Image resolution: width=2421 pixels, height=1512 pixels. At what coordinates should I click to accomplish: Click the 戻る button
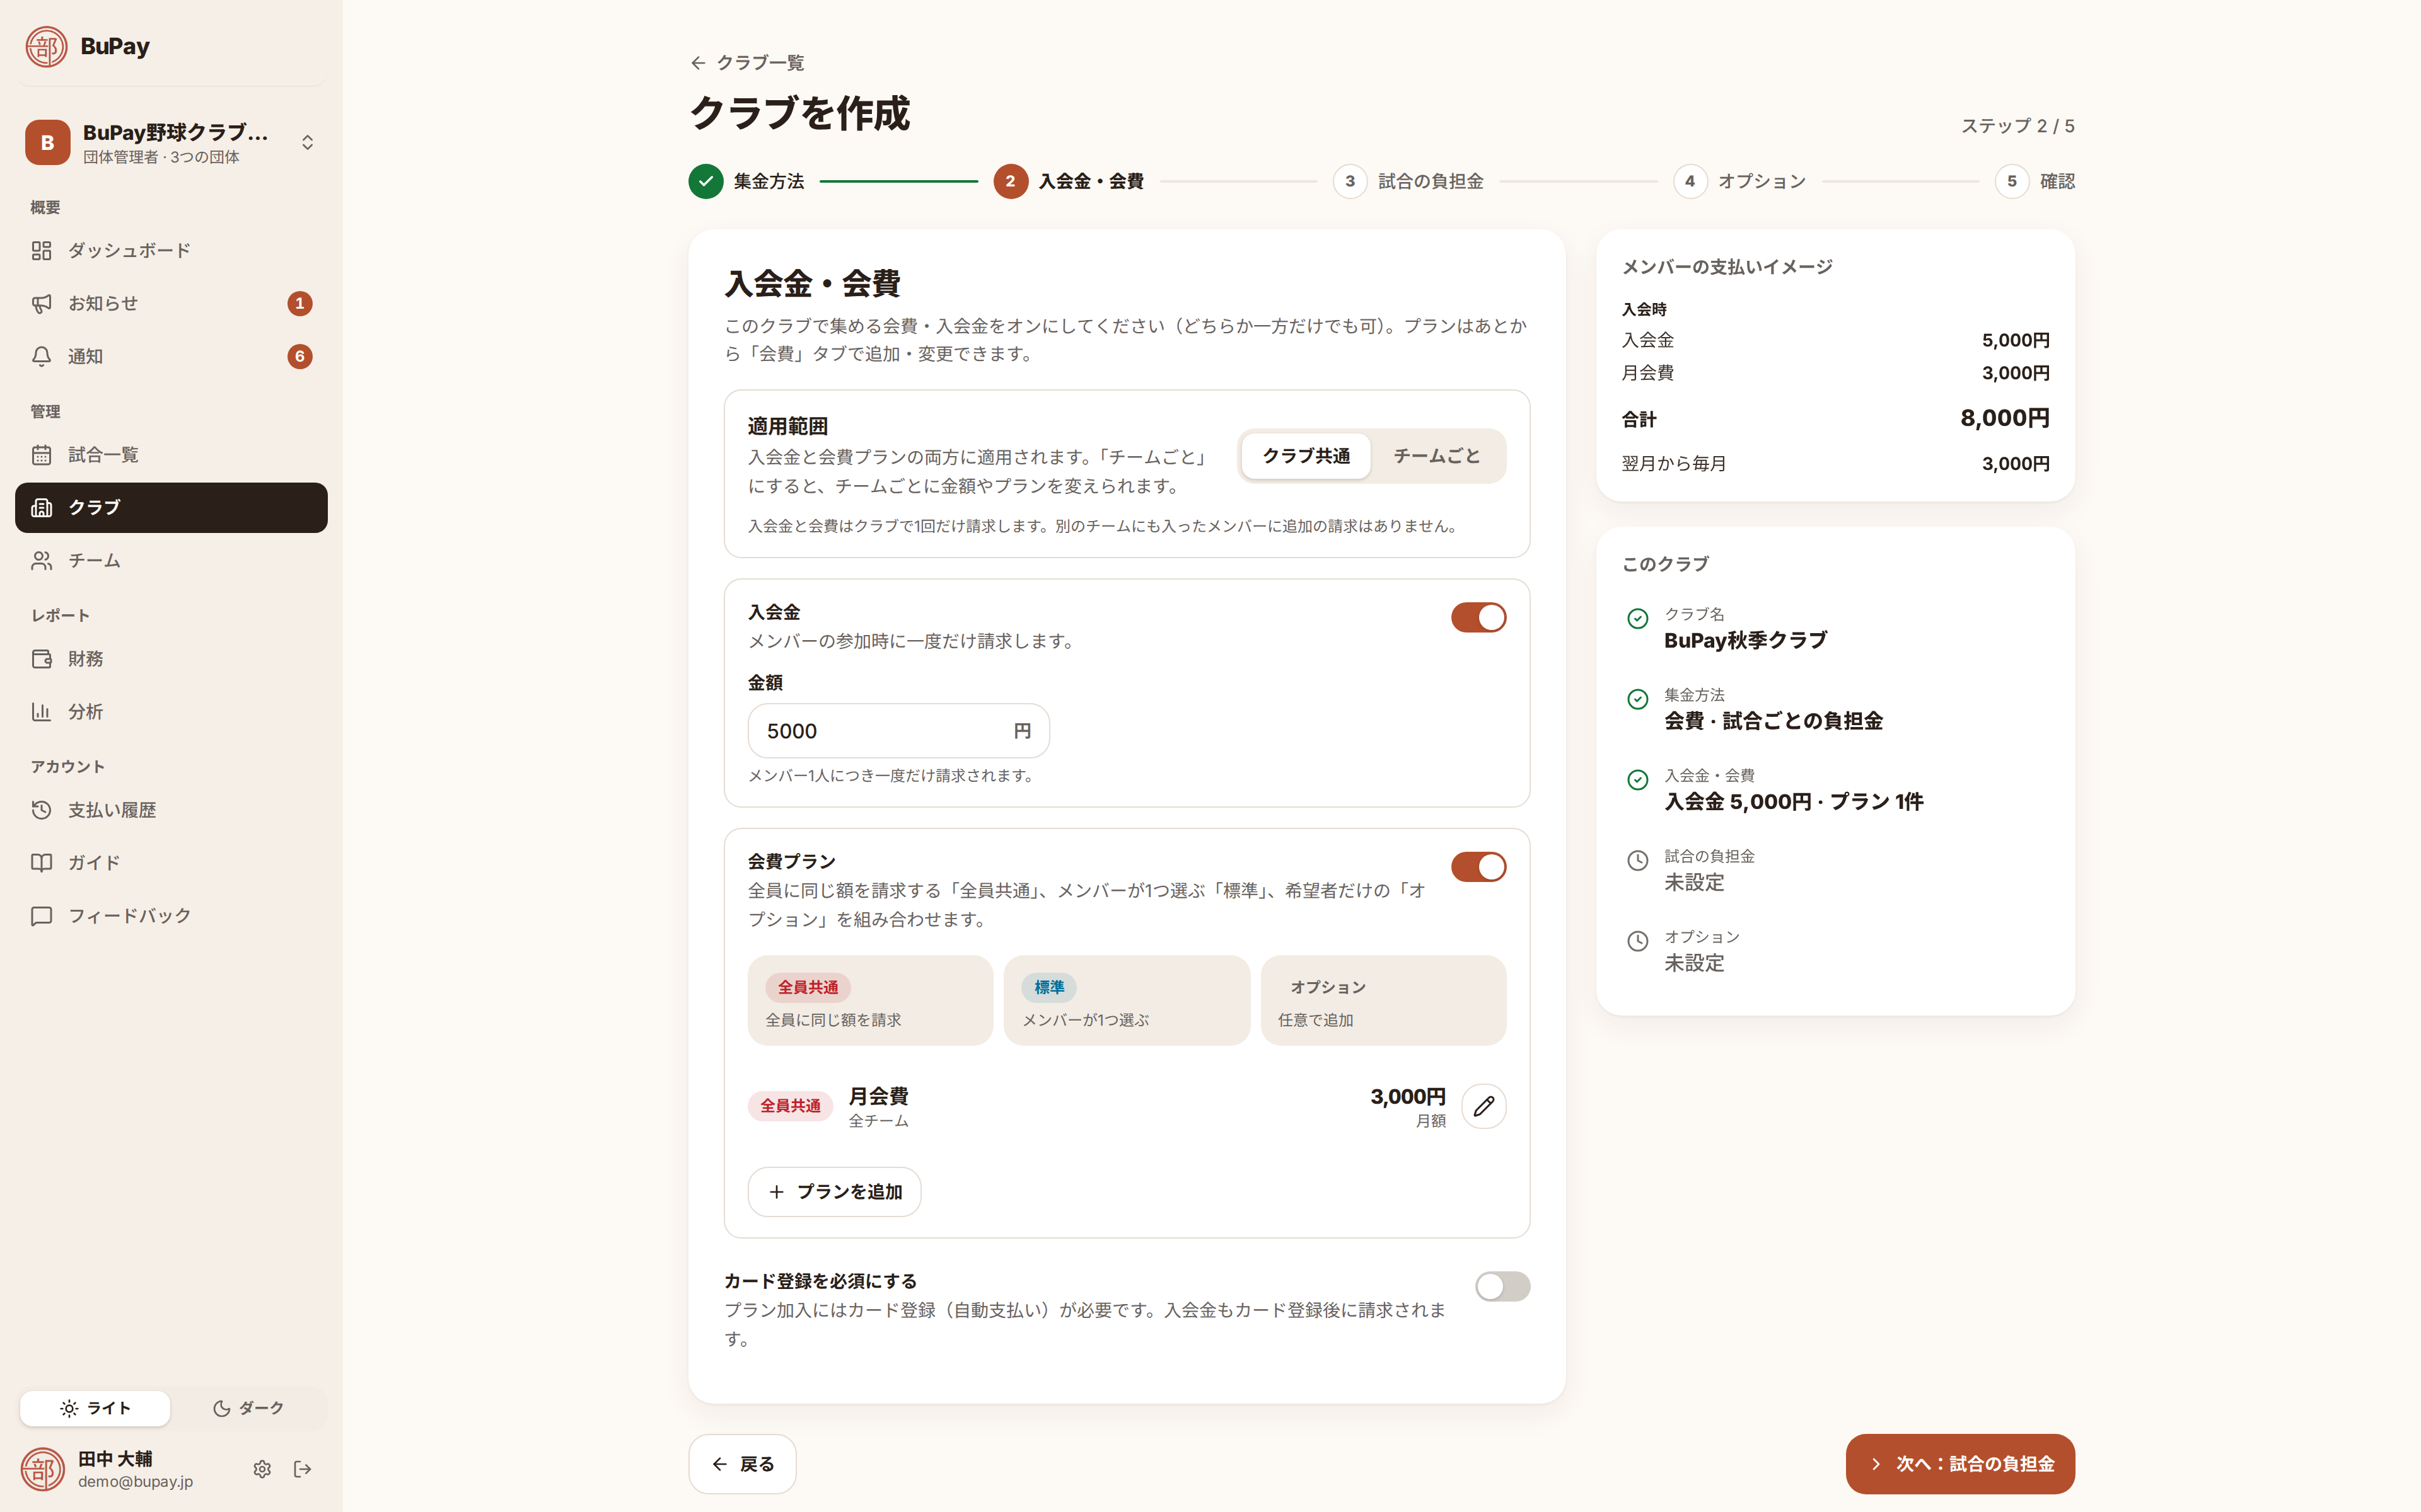pos(742,1464)
